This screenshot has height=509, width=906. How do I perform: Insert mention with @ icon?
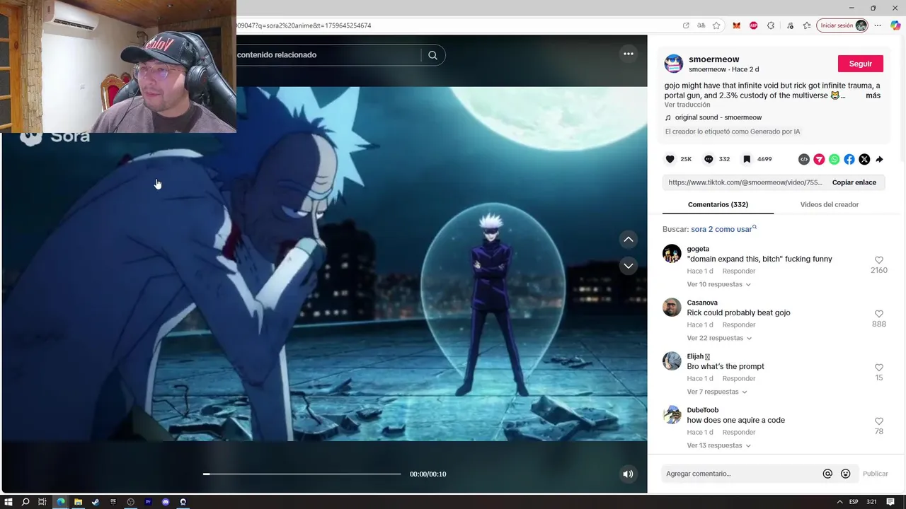point(827,474)
